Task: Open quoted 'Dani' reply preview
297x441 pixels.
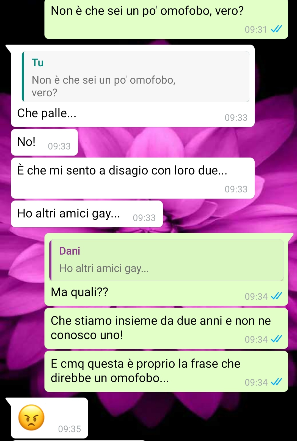Action: [166, 260]
